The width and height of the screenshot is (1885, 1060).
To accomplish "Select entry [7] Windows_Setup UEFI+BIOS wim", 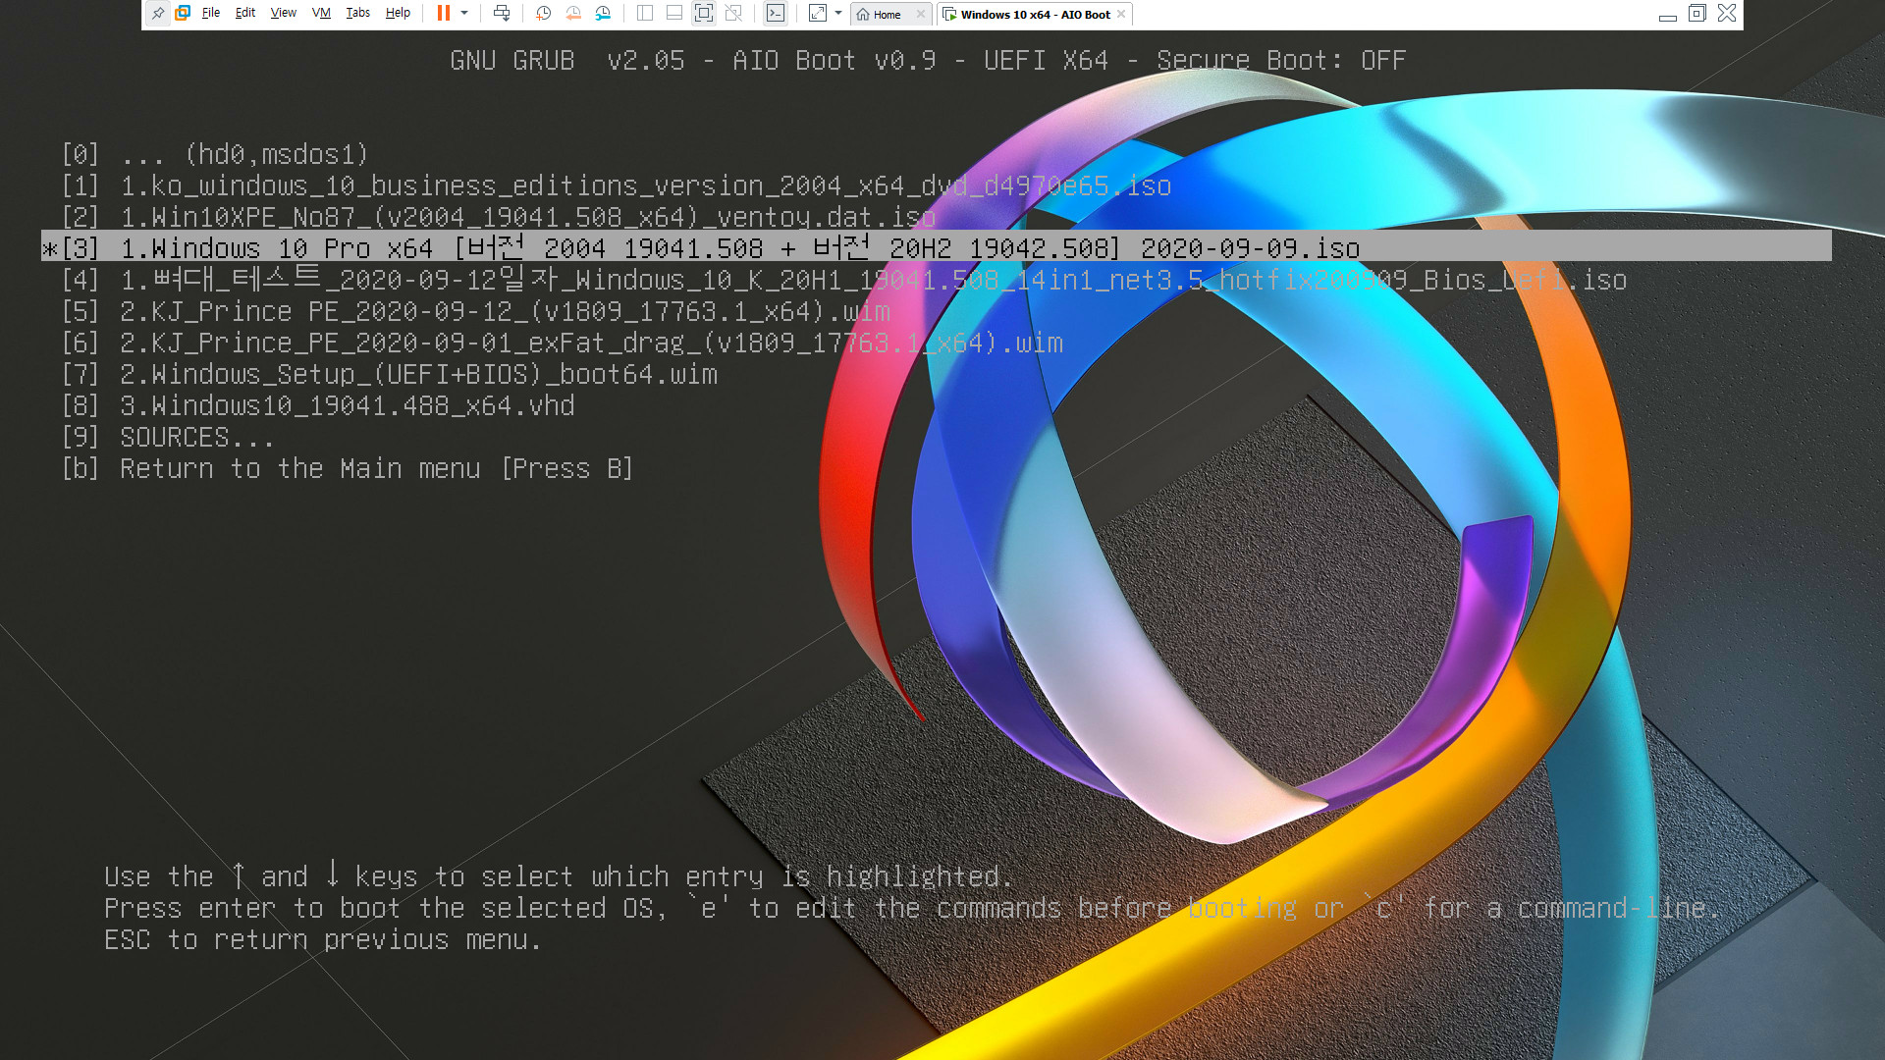I will [x=415, y=374].
